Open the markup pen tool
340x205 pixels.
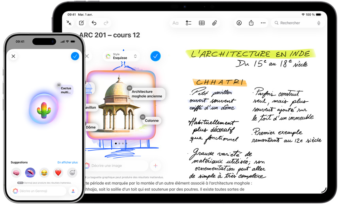click(x=239, y=23)
